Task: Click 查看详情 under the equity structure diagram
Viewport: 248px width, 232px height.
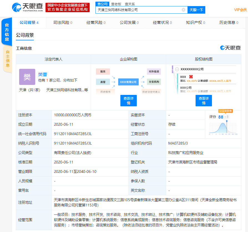Action: (x=204, y=100)
